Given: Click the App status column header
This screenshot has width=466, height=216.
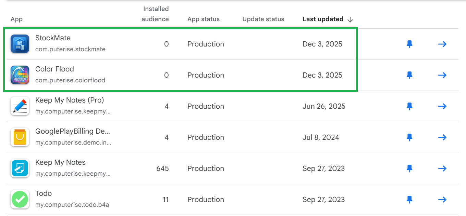Looking at the screenshot, I should coord(204,19).
